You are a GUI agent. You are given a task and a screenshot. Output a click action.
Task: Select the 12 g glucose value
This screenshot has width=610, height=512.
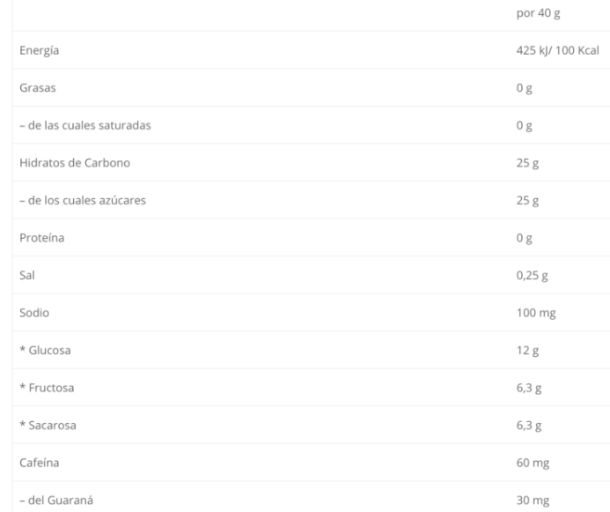[x=527, y=351]
